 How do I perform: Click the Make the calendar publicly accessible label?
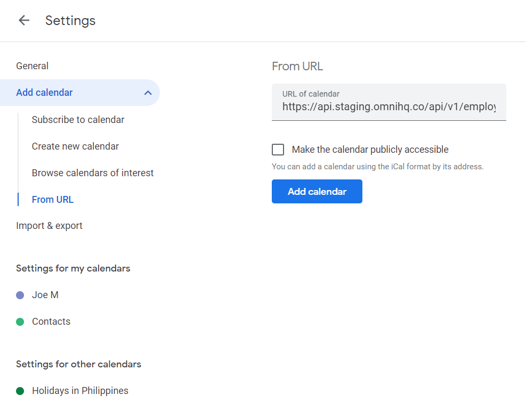(x=370, y=150)
